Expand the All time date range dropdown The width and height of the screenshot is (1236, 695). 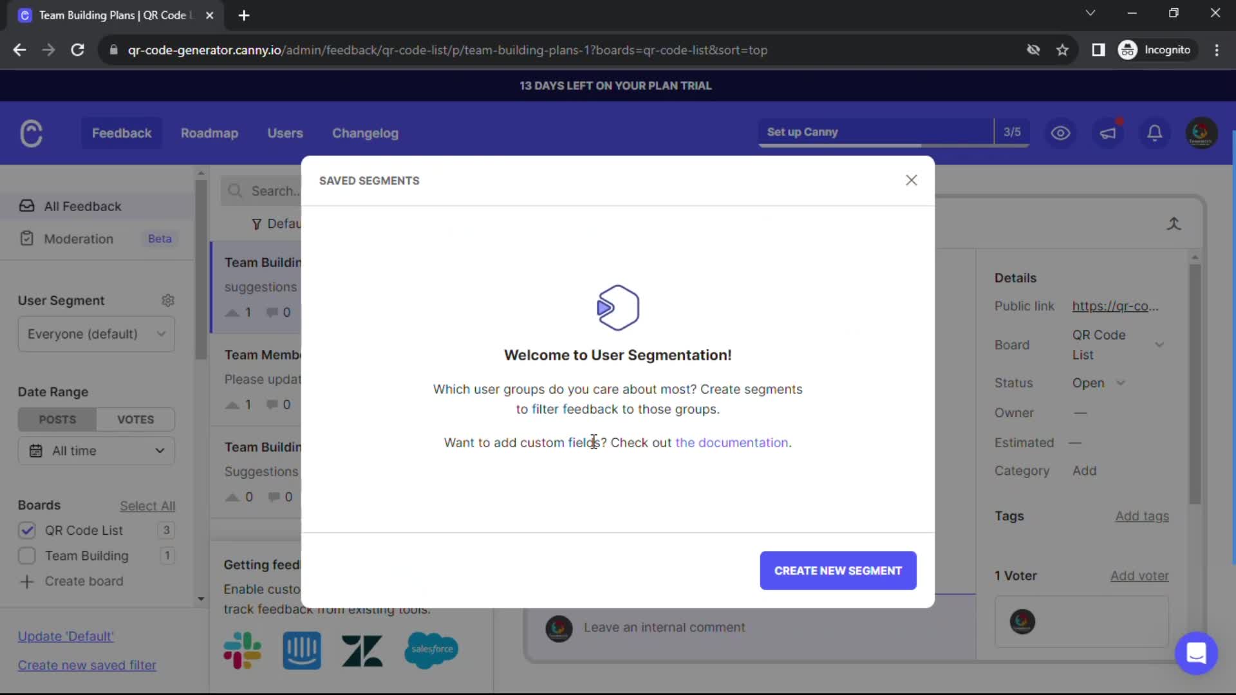95,450
